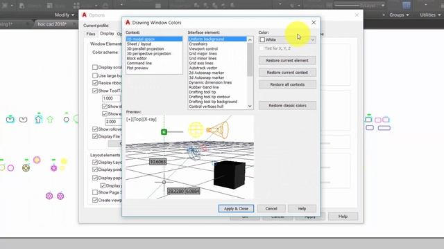Select Crosshairs interface element

217,44
